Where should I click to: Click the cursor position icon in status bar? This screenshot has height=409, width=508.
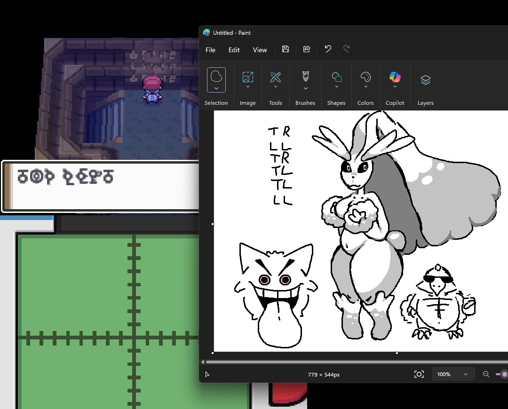pyautogui.click(x=207, y=374)
